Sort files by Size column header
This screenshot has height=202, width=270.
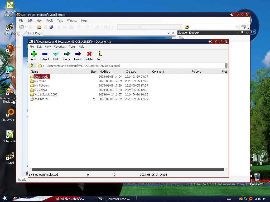pos(83,72)
